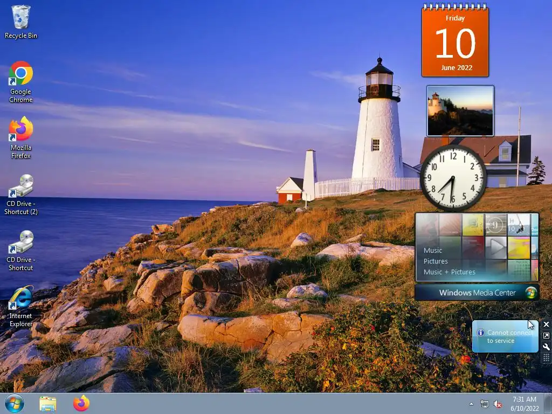This screenshot has width=552, height=414.
Task: Open weather gadget options wrench icon
Action: coord(546,347)
